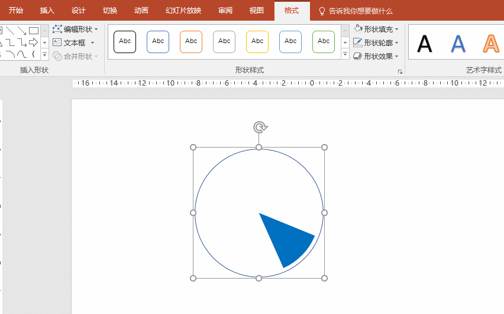Open the 动画 ribbon tab
The height and width of the screenshot is (314, 504).
(x=141, y=11)
